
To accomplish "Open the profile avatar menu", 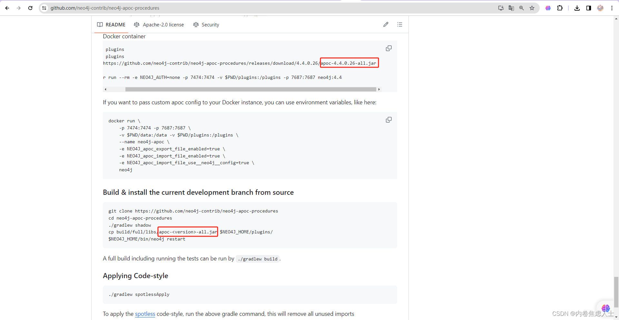I will 600,8.
